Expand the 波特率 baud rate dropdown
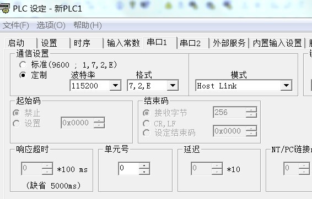312x199 pixels. (115, 86)
